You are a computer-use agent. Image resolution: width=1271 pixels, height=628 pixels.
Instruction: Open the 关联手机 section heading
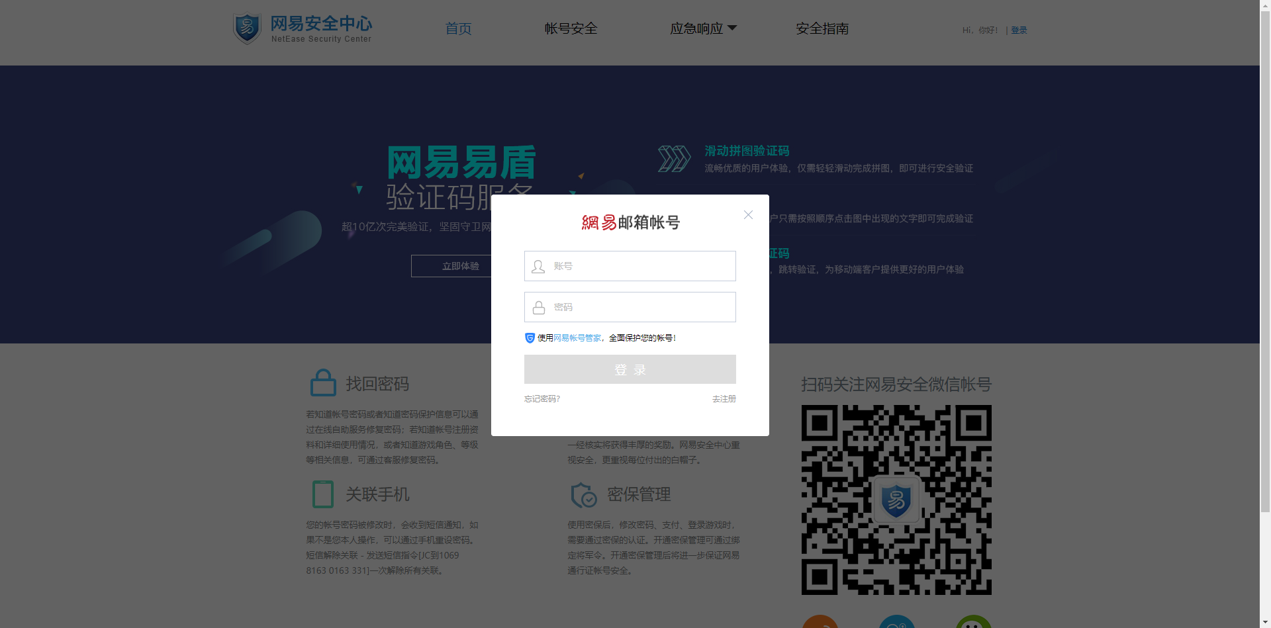point(377,494)
